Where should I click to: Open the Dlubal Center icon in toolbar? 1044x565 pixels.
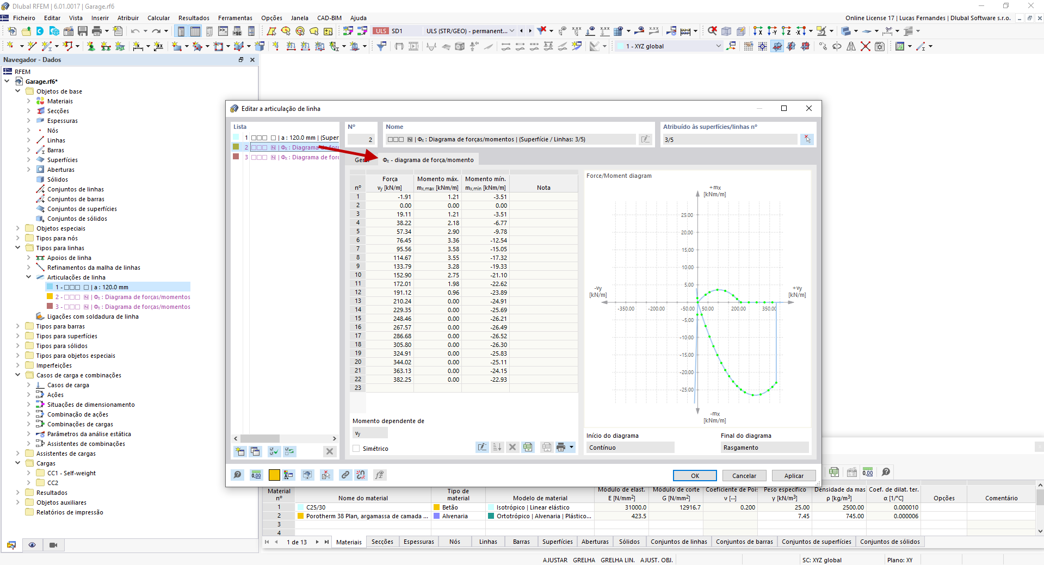point(40,31)
